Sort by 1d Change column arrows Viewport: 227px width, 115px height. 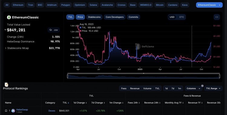point(86,103)
